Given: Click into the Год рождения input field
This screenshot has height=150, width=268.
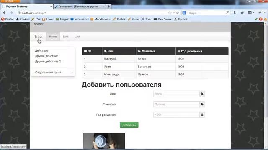Looking at the screenshot, I should 176,115.
